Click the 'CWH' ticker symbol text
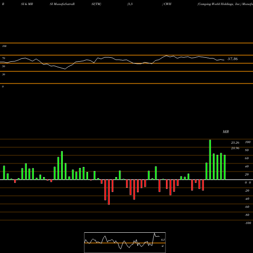Viewport: 253px width, 253px height. [x=167, y=4]
